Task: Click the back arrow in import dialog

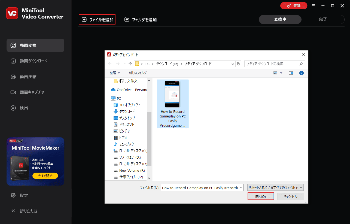Action: [110, 64]
